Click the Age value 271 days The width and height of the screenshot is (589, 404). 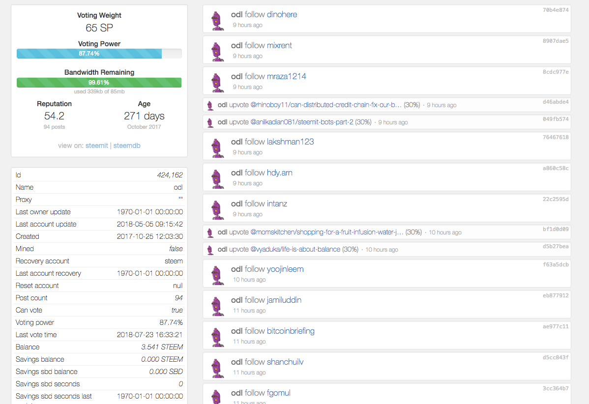[x=144, y=116]
